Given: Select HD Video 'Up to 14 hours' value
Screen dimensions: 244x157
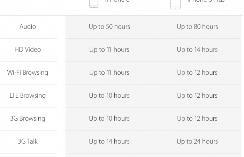Looking at the screenshot, I should [x=197, y=50].
